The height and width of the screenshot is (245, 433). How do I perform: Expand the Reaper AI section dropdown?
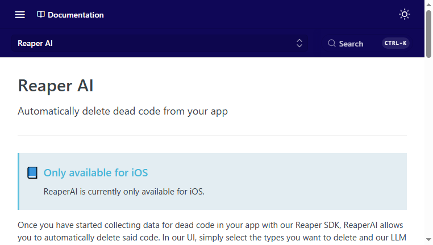[x=160, y=43]
